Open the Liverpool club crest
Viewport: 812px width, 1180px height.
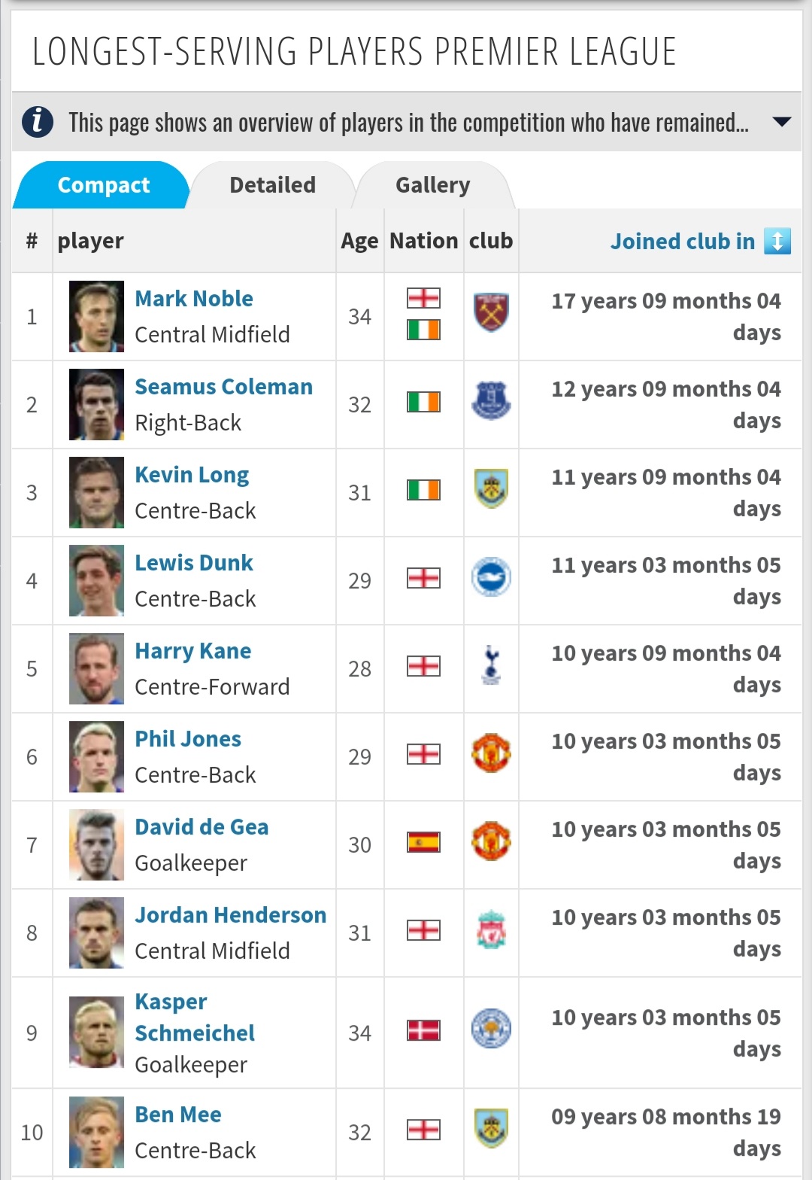tap(491, 929)
